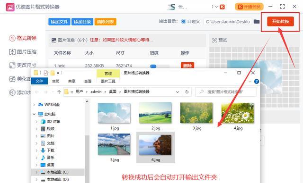
Task: Click the 预览 preview panel icon
Action: pyautogui.click(x=214, y=40)
